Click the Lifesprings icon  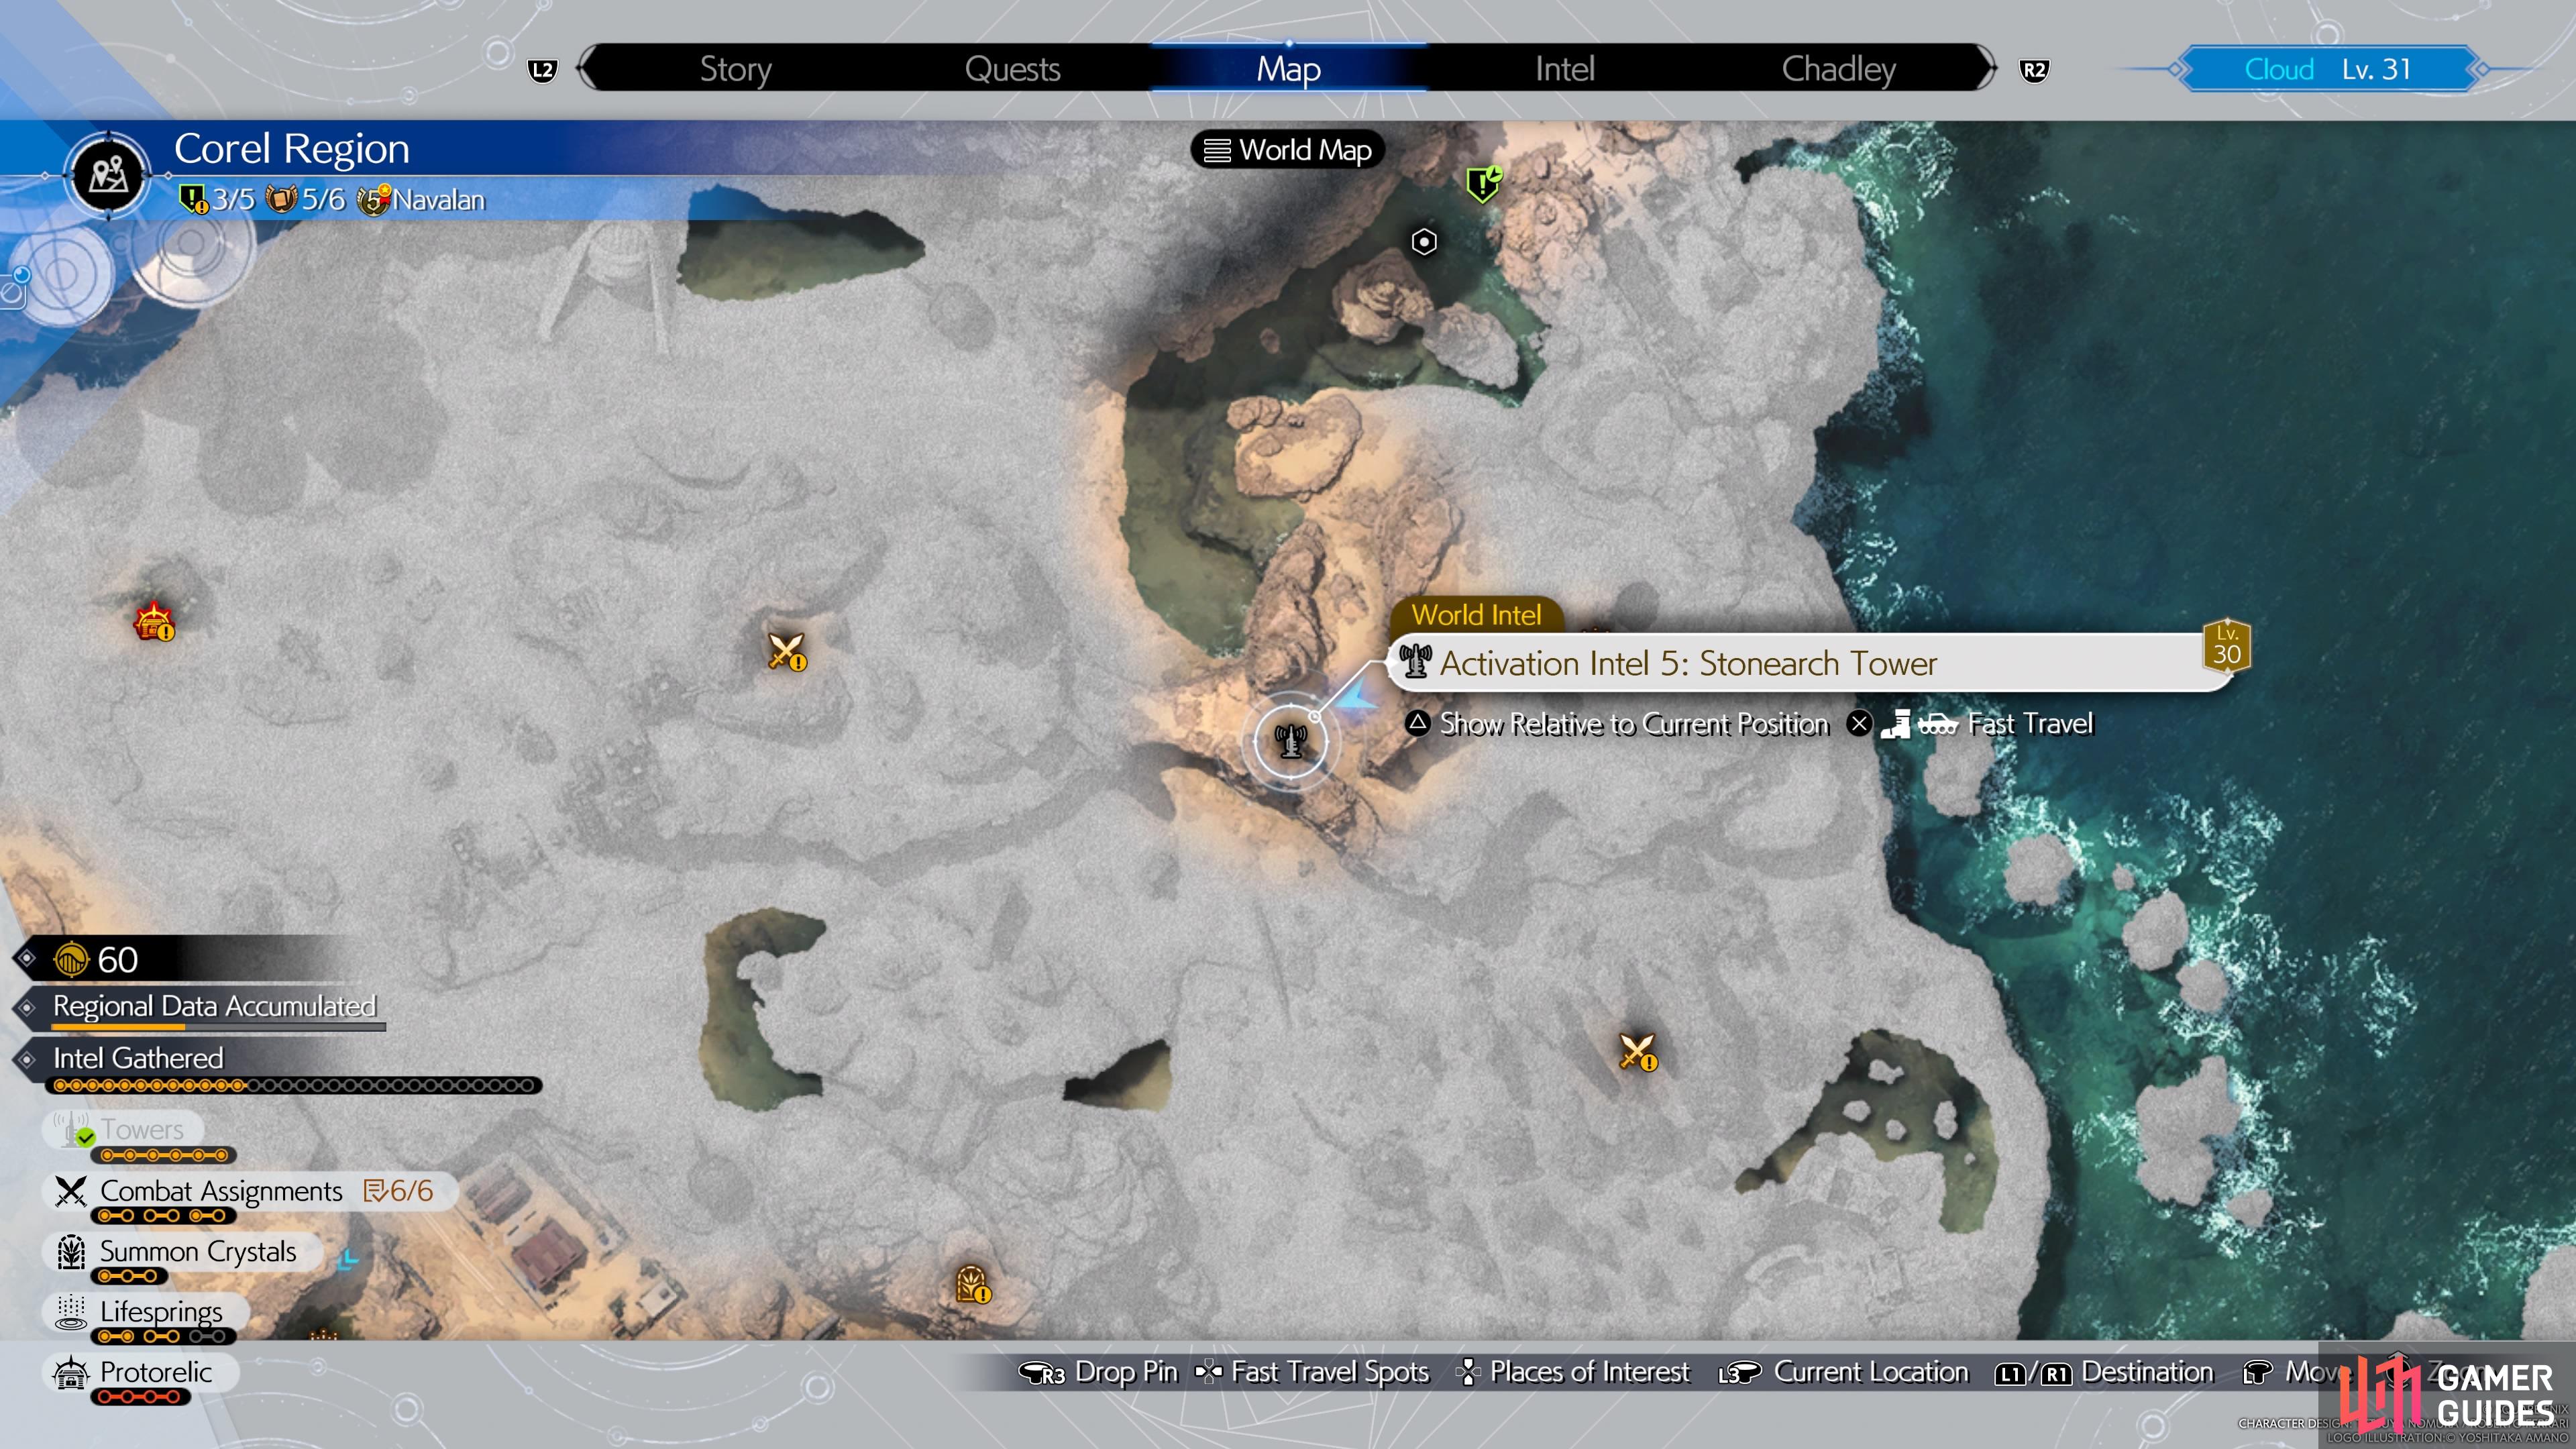click(x=71, y=1312)
